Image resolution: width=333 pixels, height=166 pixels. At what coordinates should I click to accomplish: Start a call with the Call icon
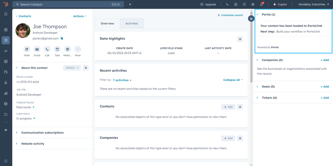click(x=47, y=49)
